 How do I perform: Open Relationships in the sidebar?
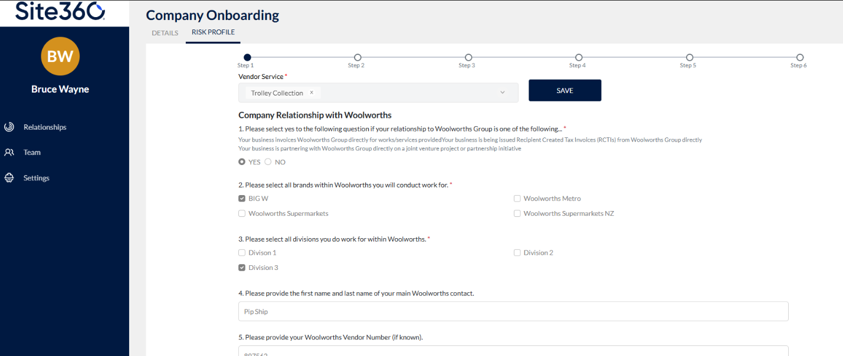[45, 127]
